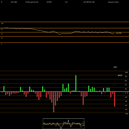This screenshot has height=129, width=129.
Task: Click the '-100' label on the MR axis
Action: click(126, 114)
